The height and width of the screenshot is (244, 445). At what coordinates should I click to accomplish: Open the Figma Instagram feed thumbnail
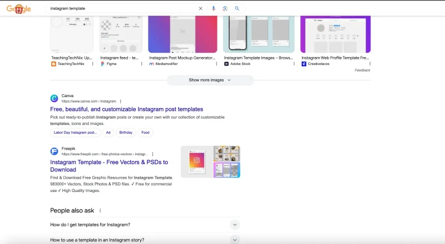(x=121, y=34)
